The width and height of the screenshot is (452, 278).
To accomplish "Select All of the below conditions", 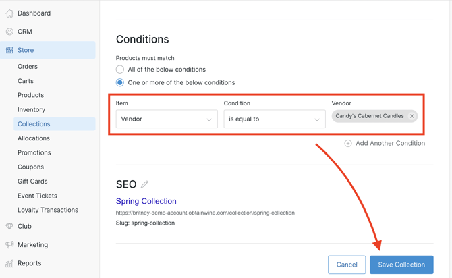I will pos(120,69).
